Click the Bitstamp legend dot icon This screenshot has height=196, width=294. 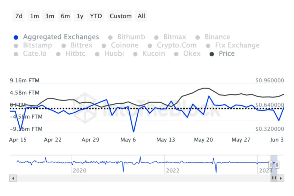[16, 46]
